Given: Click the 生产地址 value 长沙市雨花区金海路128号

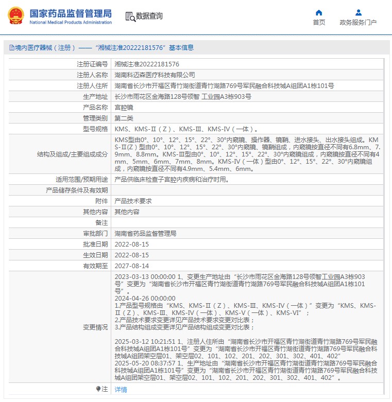Looking at the screenshot, I should (183, 97).
